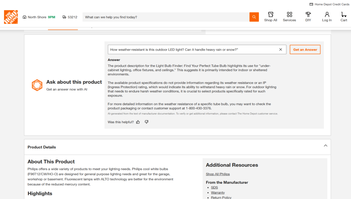The width and height of the screenshot is (351, 199).
Task: Mark the AI answer as helpful with thumbs up
Action: [x=138, y=122]
